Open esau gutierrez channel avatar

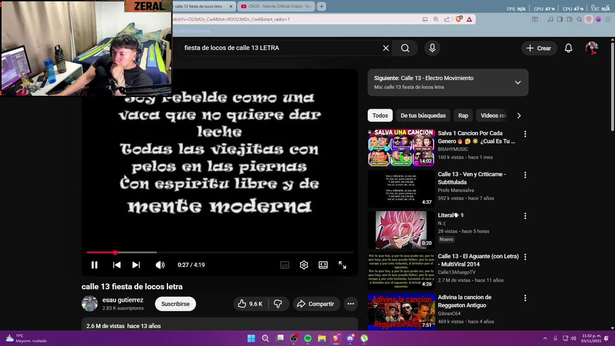[89, 304]
